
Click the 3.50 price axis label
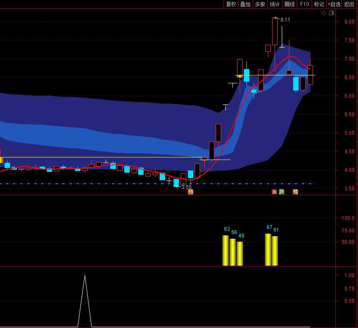[x=349, y=189]
